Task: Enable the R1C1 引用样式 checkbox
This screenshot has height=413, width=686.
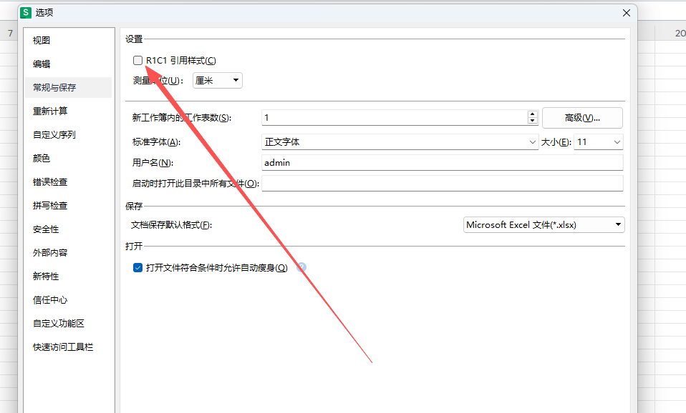Action: pyautogui.click(x=138, y=61)
